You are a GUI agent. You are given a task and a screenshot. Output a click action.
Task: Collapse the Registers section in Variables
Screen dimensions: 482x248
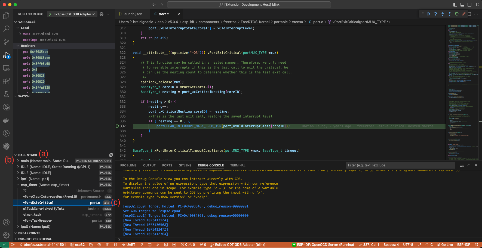(x=18, y=46)
